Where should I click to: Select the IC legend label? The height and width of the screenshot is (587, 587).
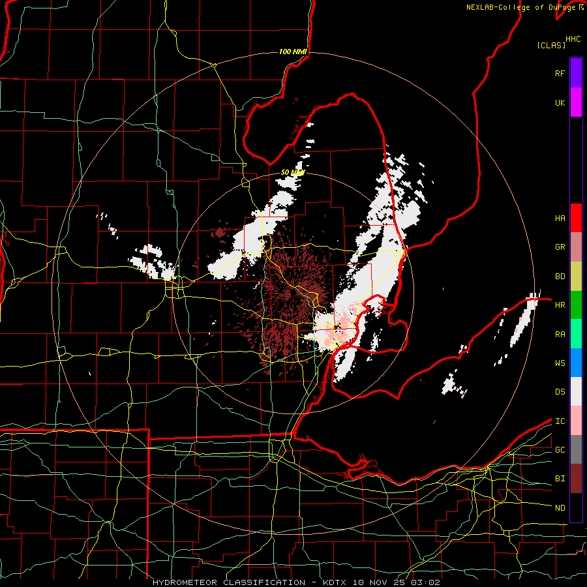coord(560,421)
